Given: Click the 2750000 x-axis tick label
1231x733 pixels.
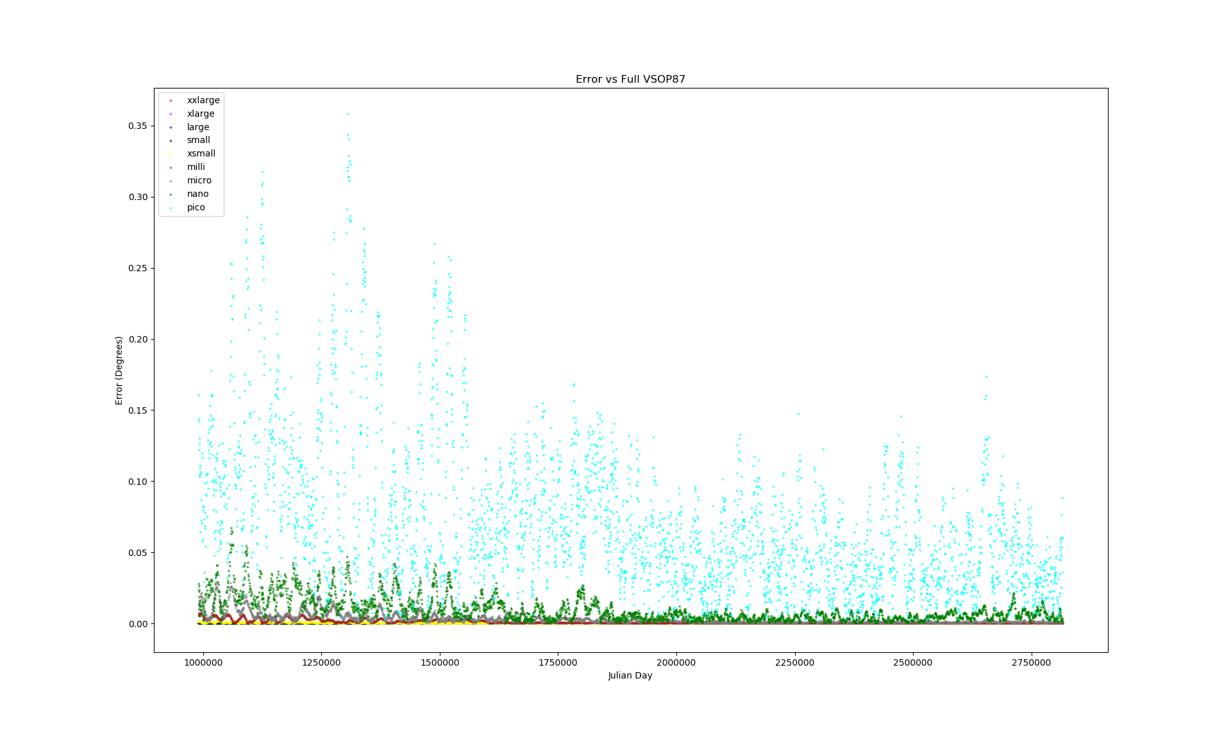Looking at the screenshot, I should click(x=1031, y=662).
